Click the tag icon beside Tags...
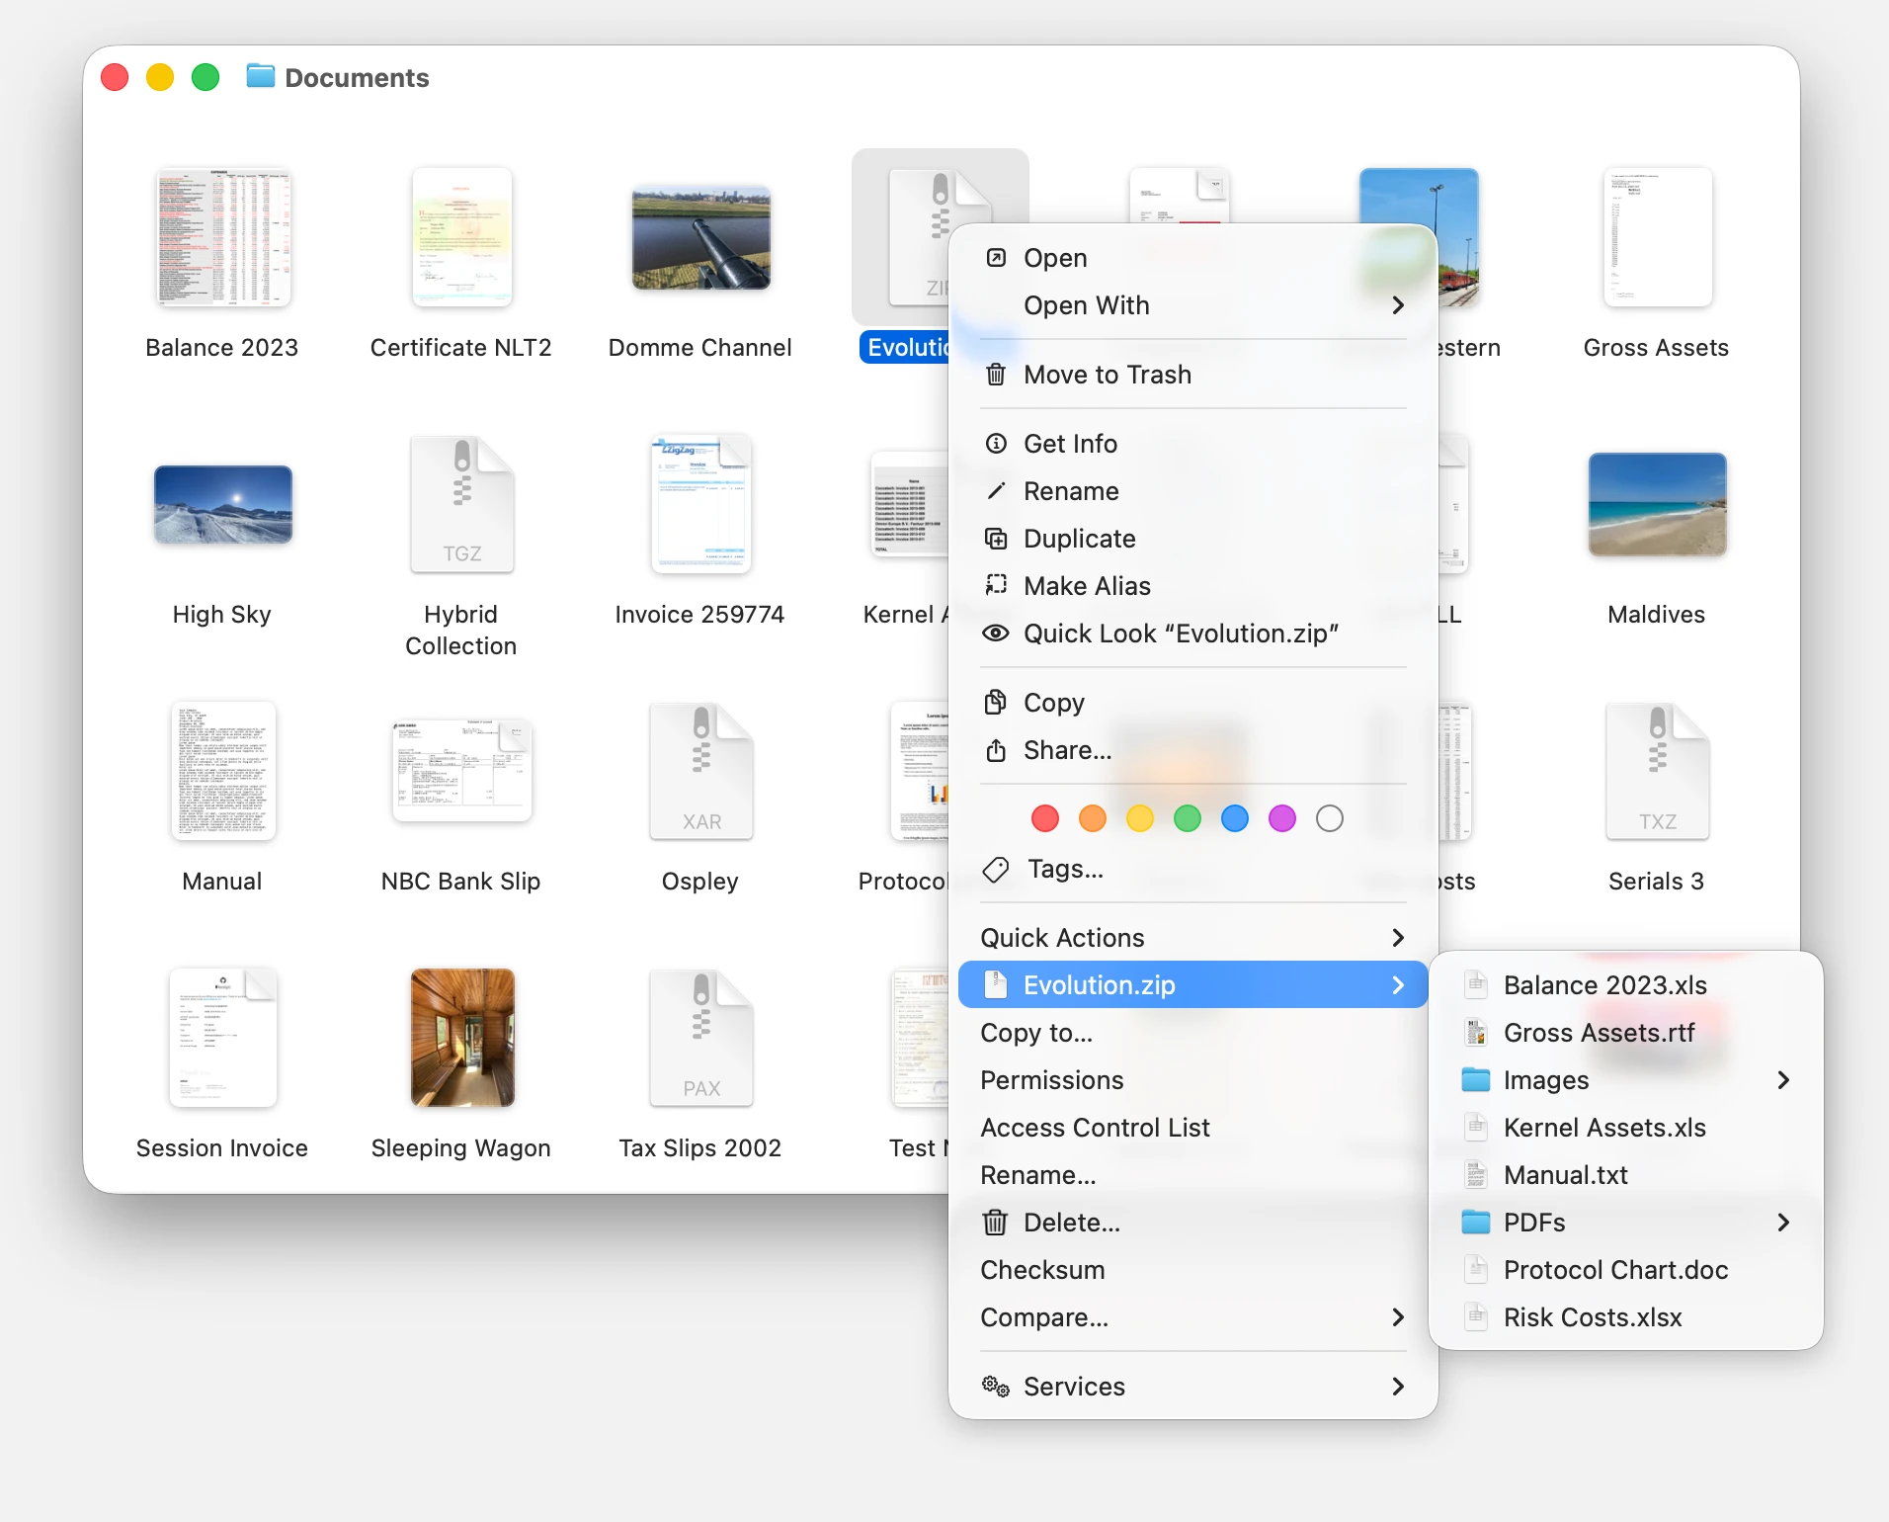The image size is (1889, 1522). [996, 869]
